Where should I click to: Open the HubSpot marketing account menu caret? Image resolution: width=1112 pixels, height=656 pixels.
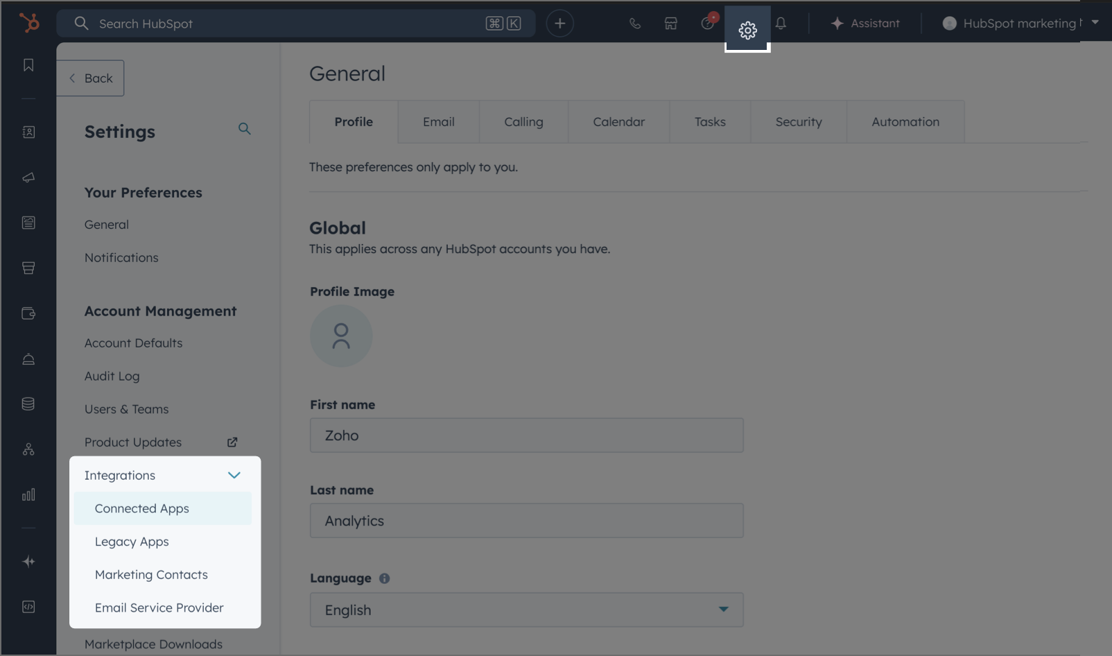(x=1095, y=22)
